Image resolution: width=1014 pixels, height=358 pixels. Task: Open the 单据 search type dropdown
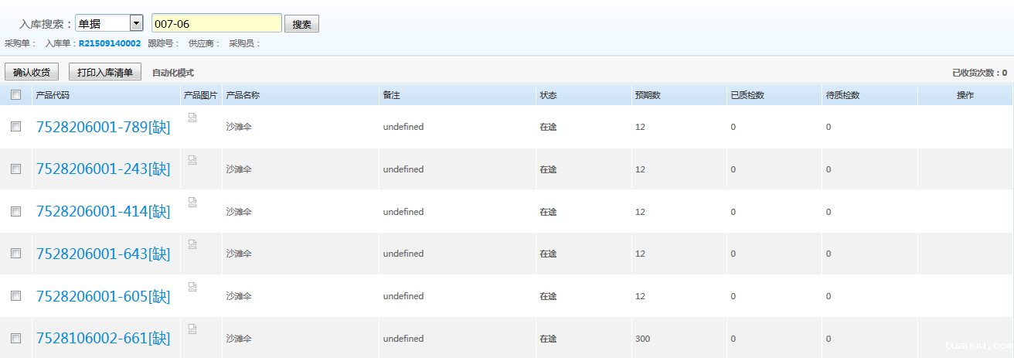[136, 24]
